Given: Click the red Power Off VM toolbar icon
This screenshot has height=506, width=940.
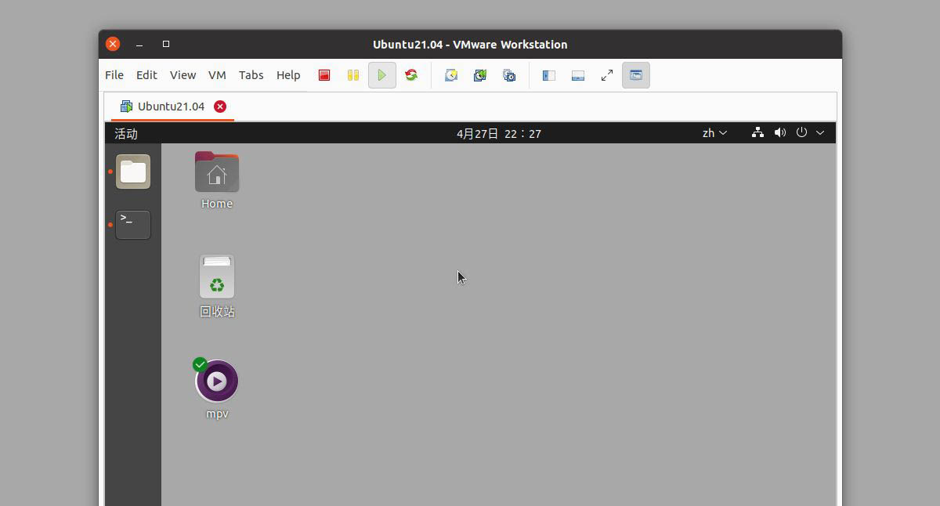Looking at the screenshot, I should pyautogui.click(x=324, y=75).
